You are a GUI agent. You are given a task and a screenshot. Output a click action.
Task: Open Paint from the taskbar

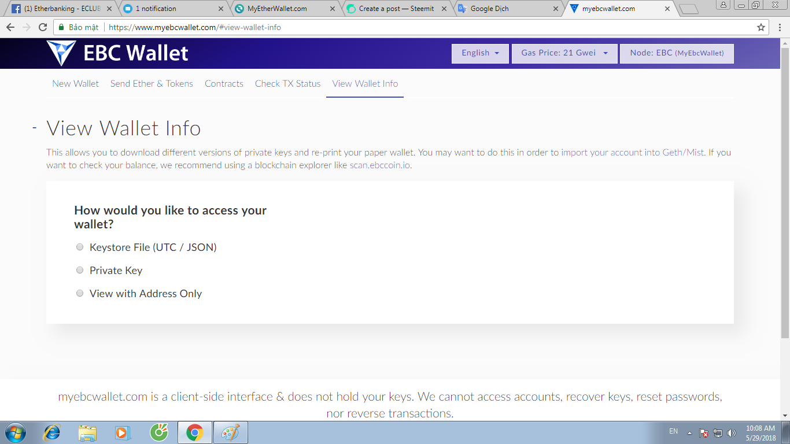tap(231, 432)
